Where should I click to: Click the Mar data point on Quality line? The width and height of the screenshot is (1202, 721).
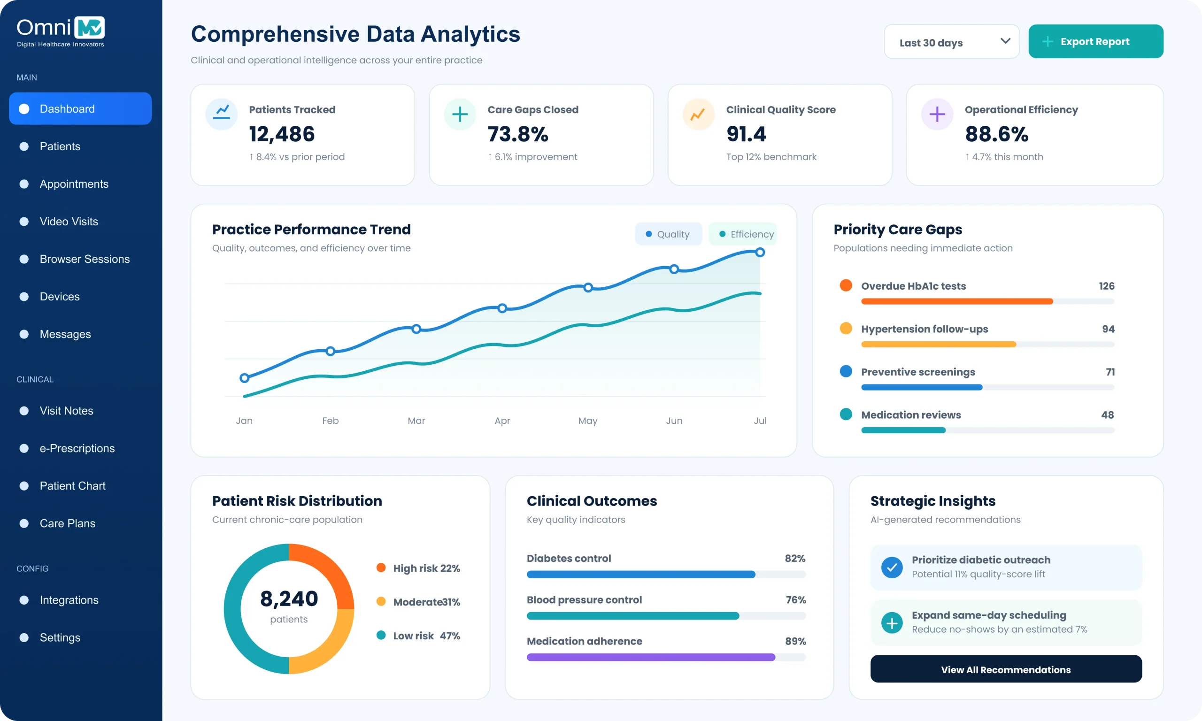click(416, 329)
